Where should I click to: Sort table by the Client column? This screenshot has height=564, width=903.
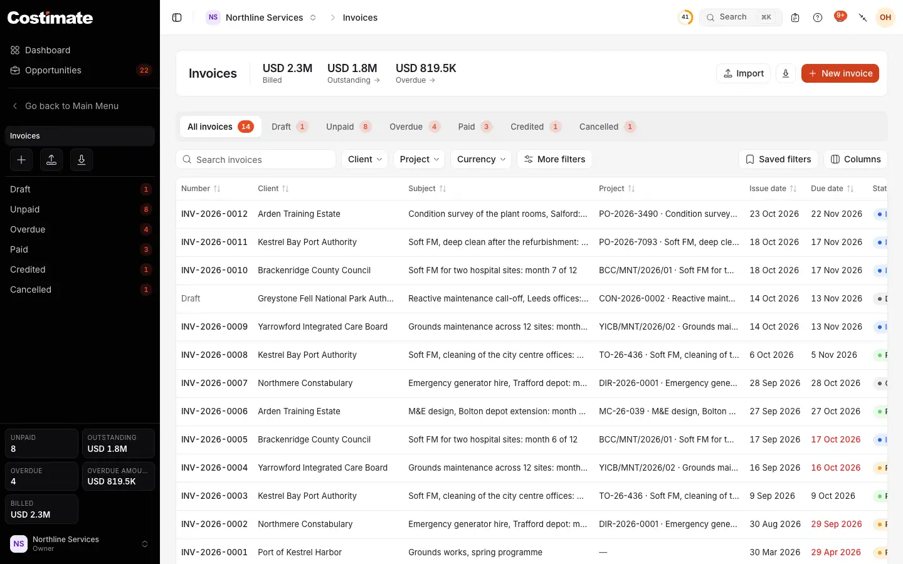[273, 189]
